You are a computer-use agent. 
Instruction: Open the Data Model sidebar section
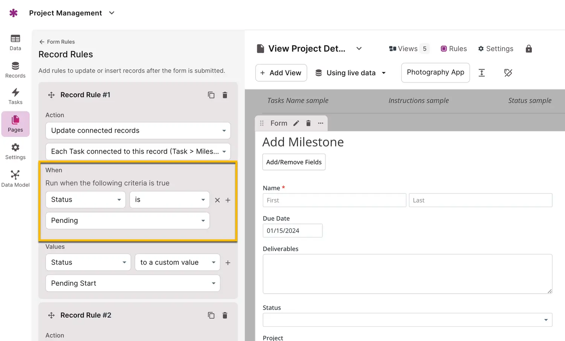[15, 178]
